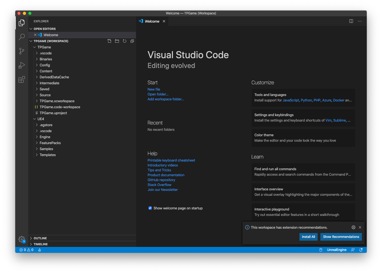Open the Interface overview card
382x273 pixels.
[x=303, y=192]
